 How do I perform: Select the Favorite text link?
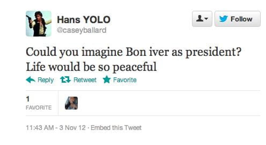click(x=125, y=80)
